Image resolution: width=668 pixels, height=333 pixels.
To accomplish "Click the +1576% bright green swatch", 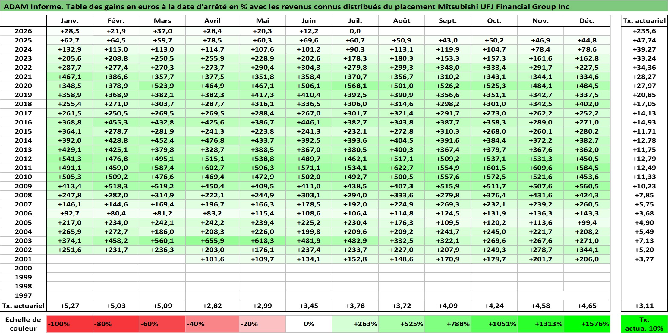I will [x=587, y=324].
